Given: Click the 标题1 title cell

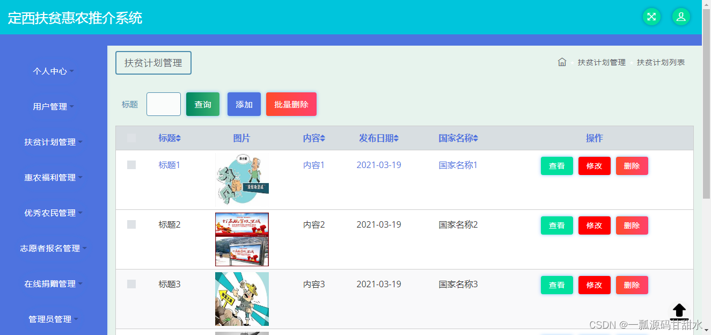Looking at the screenshot, I should click(x=170, y=165).
